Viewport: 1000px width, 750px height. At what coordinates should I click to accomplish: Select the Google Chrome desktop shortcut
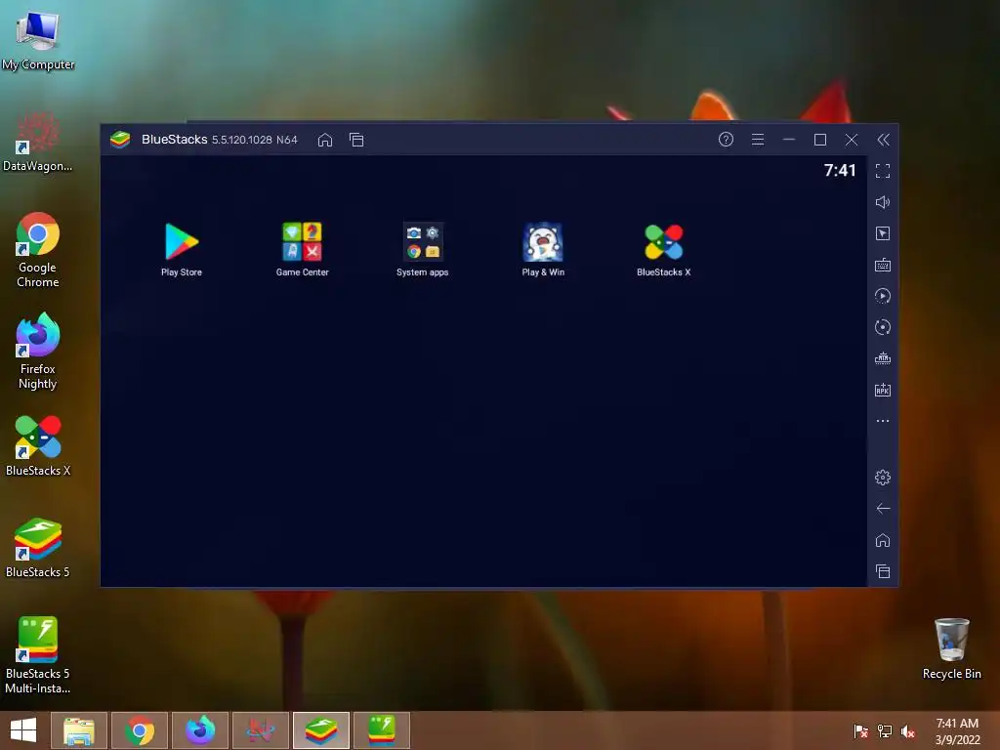[x=38, y=250]
